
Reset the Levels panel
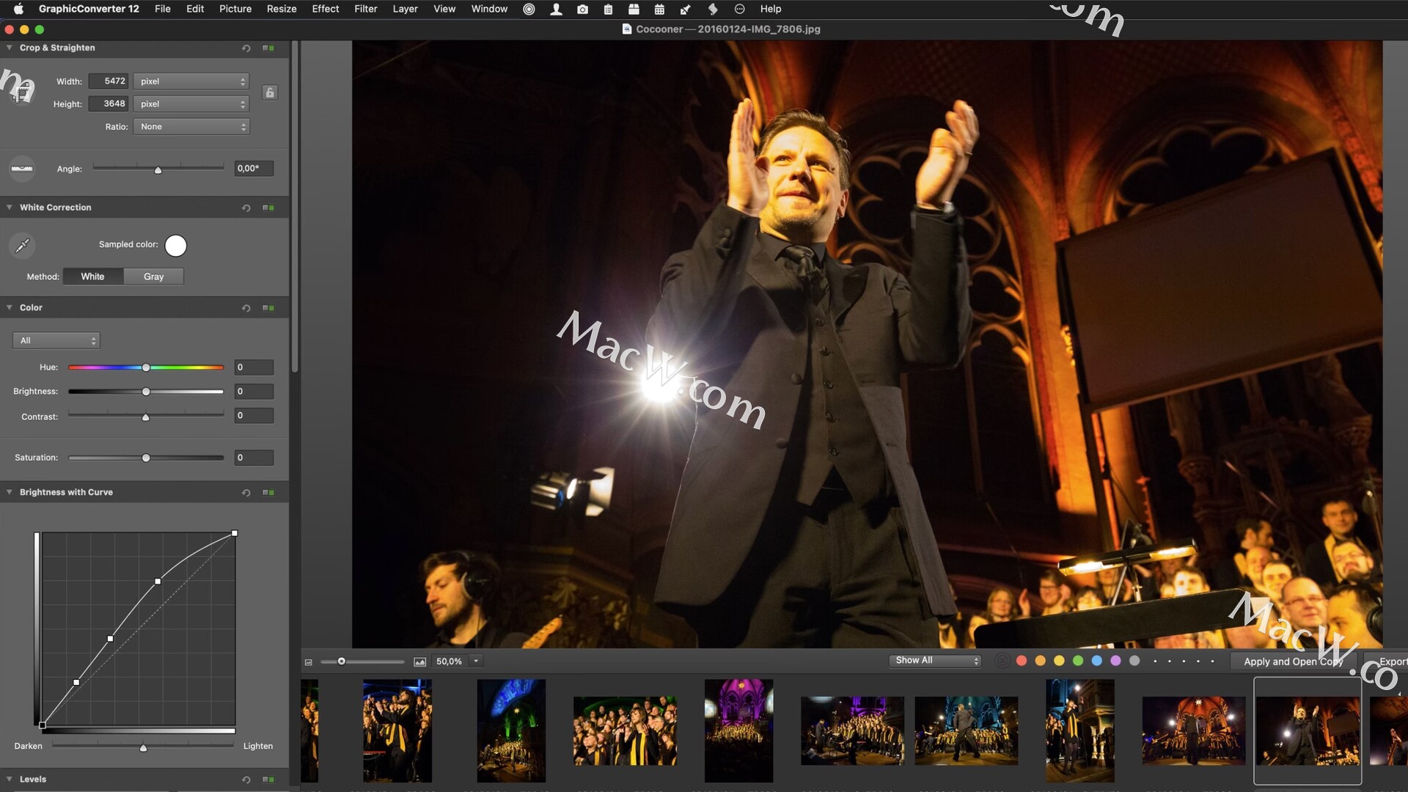click(246, 780)
